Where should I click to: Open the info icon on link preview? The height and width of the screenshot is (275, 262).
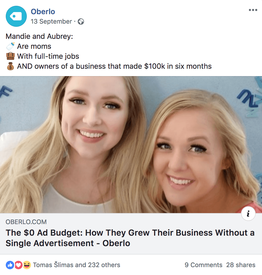tap(248, 214)
